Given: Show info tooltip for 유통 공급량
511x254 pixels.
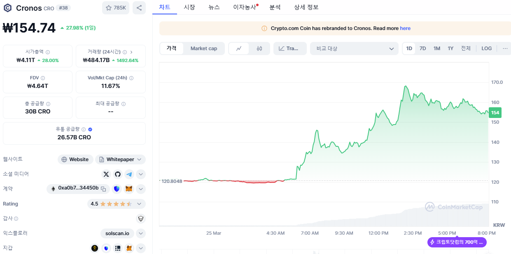Looking at the screenshot, I should tap(84, 129).
